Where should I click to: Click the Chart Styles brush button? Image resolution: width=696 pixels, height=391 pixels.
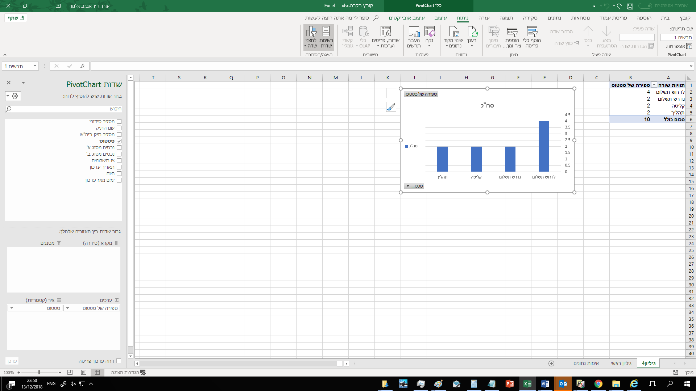[391, 107]
